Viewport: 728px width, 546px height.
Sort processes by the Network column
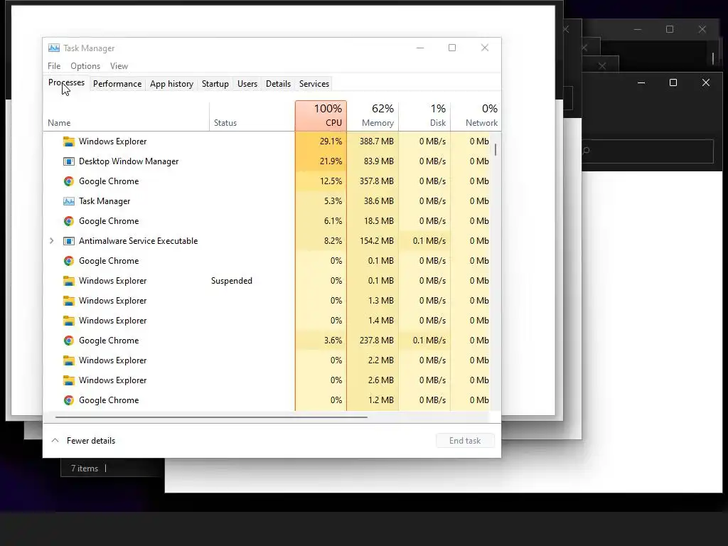click(476, 116)
